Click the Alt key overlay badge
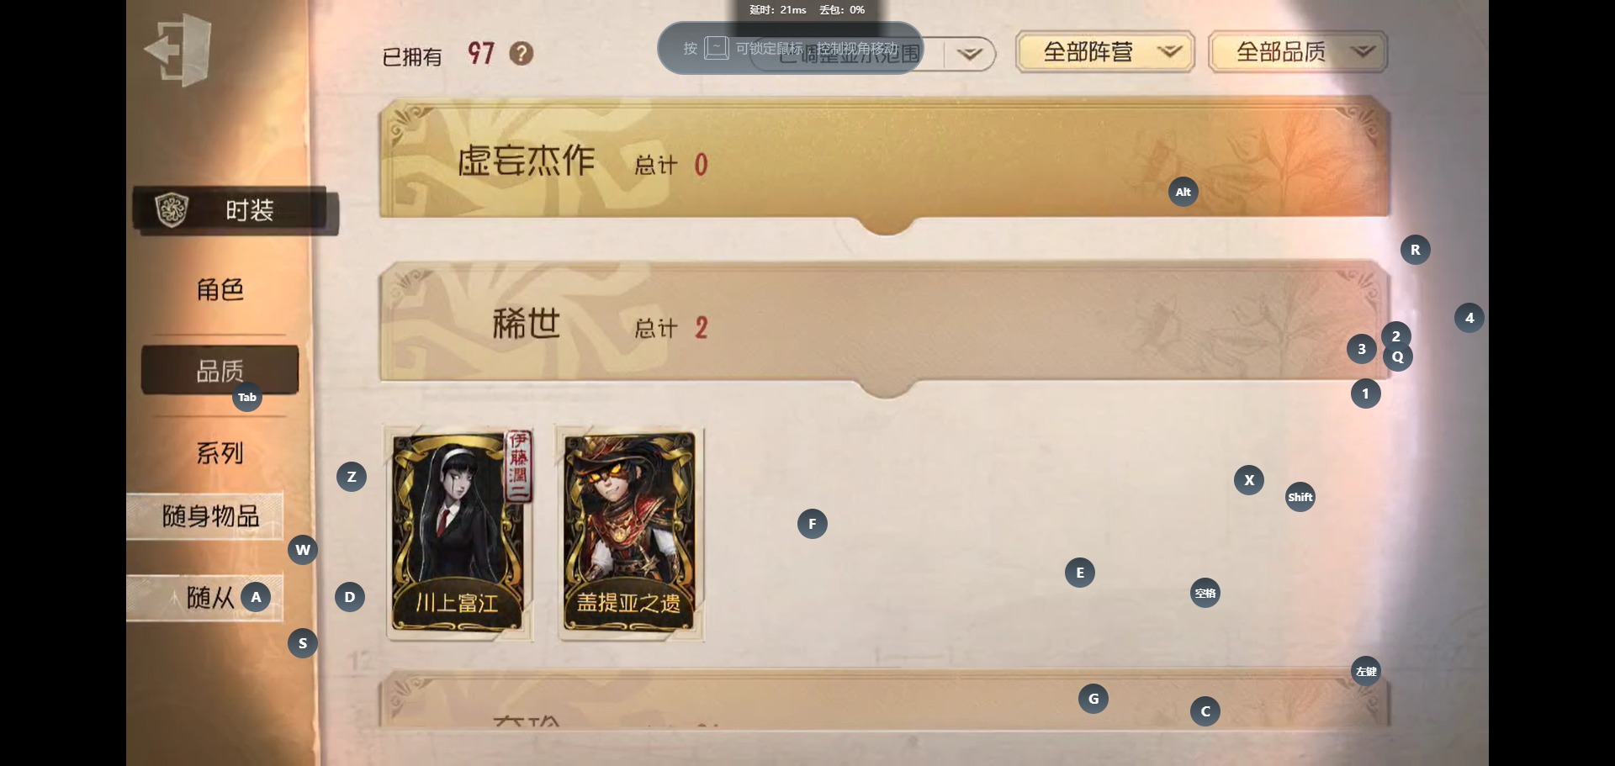 [x=1183, y=192]
